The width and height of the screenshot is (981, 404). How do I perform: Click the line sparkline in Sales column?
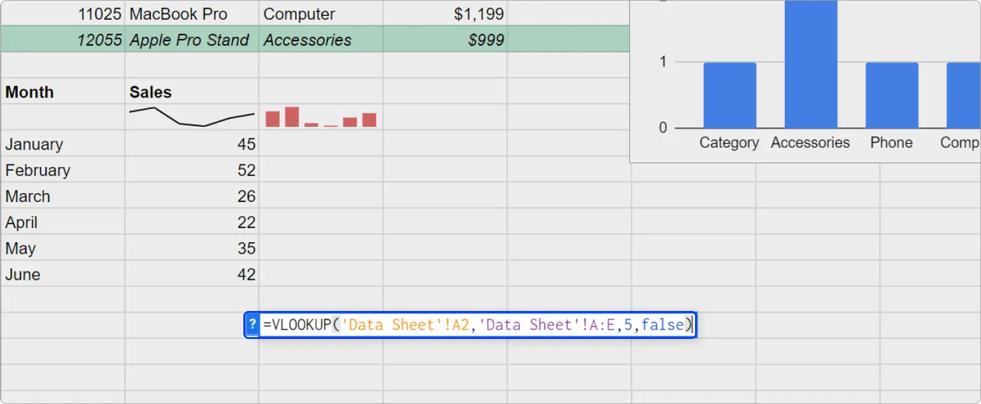tap(191, 117)
